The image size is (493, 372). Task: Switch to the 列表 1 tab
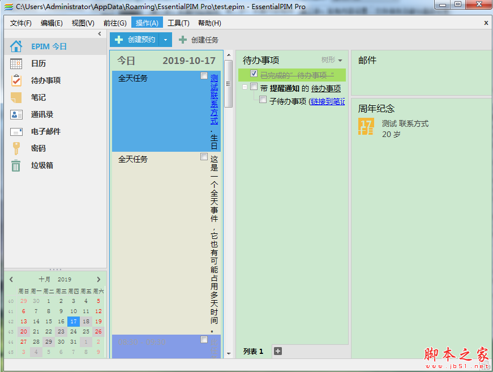coord(253,351)
